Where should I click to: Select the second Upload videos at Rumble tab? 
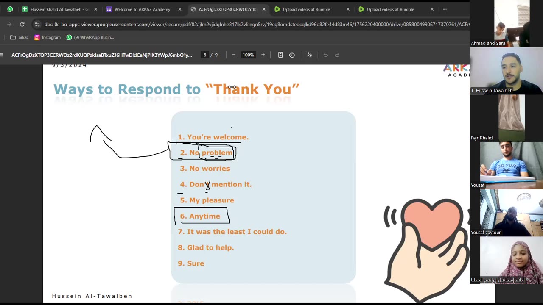tap(390, 9)
